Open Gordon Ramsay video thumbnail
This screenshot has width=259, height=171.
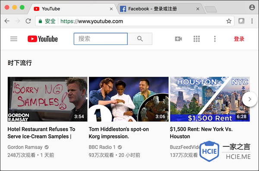point(47,99)
